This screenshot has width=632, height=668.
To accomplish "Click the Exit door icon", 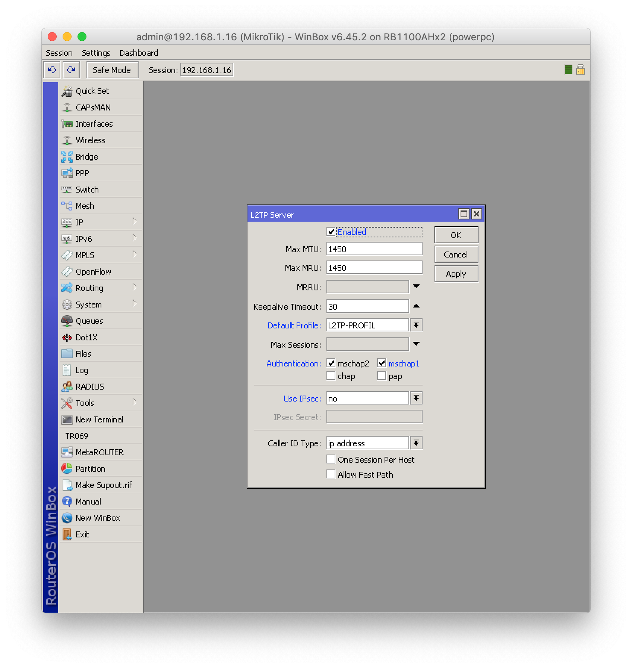I will coord(67,534).
